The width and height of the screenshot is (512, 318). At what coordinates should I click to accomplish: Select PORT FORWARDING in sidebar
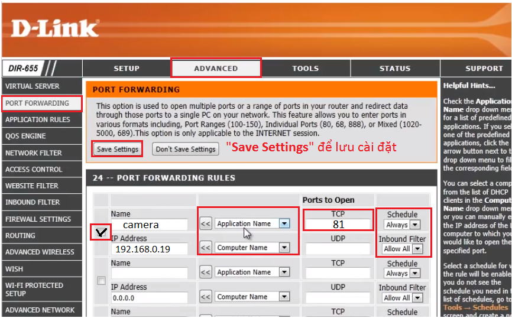[42, 103]
